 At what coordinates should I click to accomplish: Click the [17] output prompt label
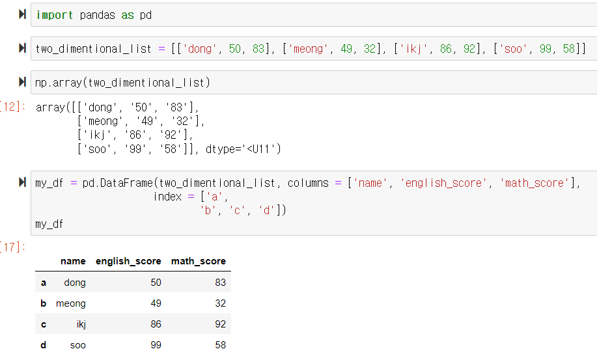coord(13,247)
